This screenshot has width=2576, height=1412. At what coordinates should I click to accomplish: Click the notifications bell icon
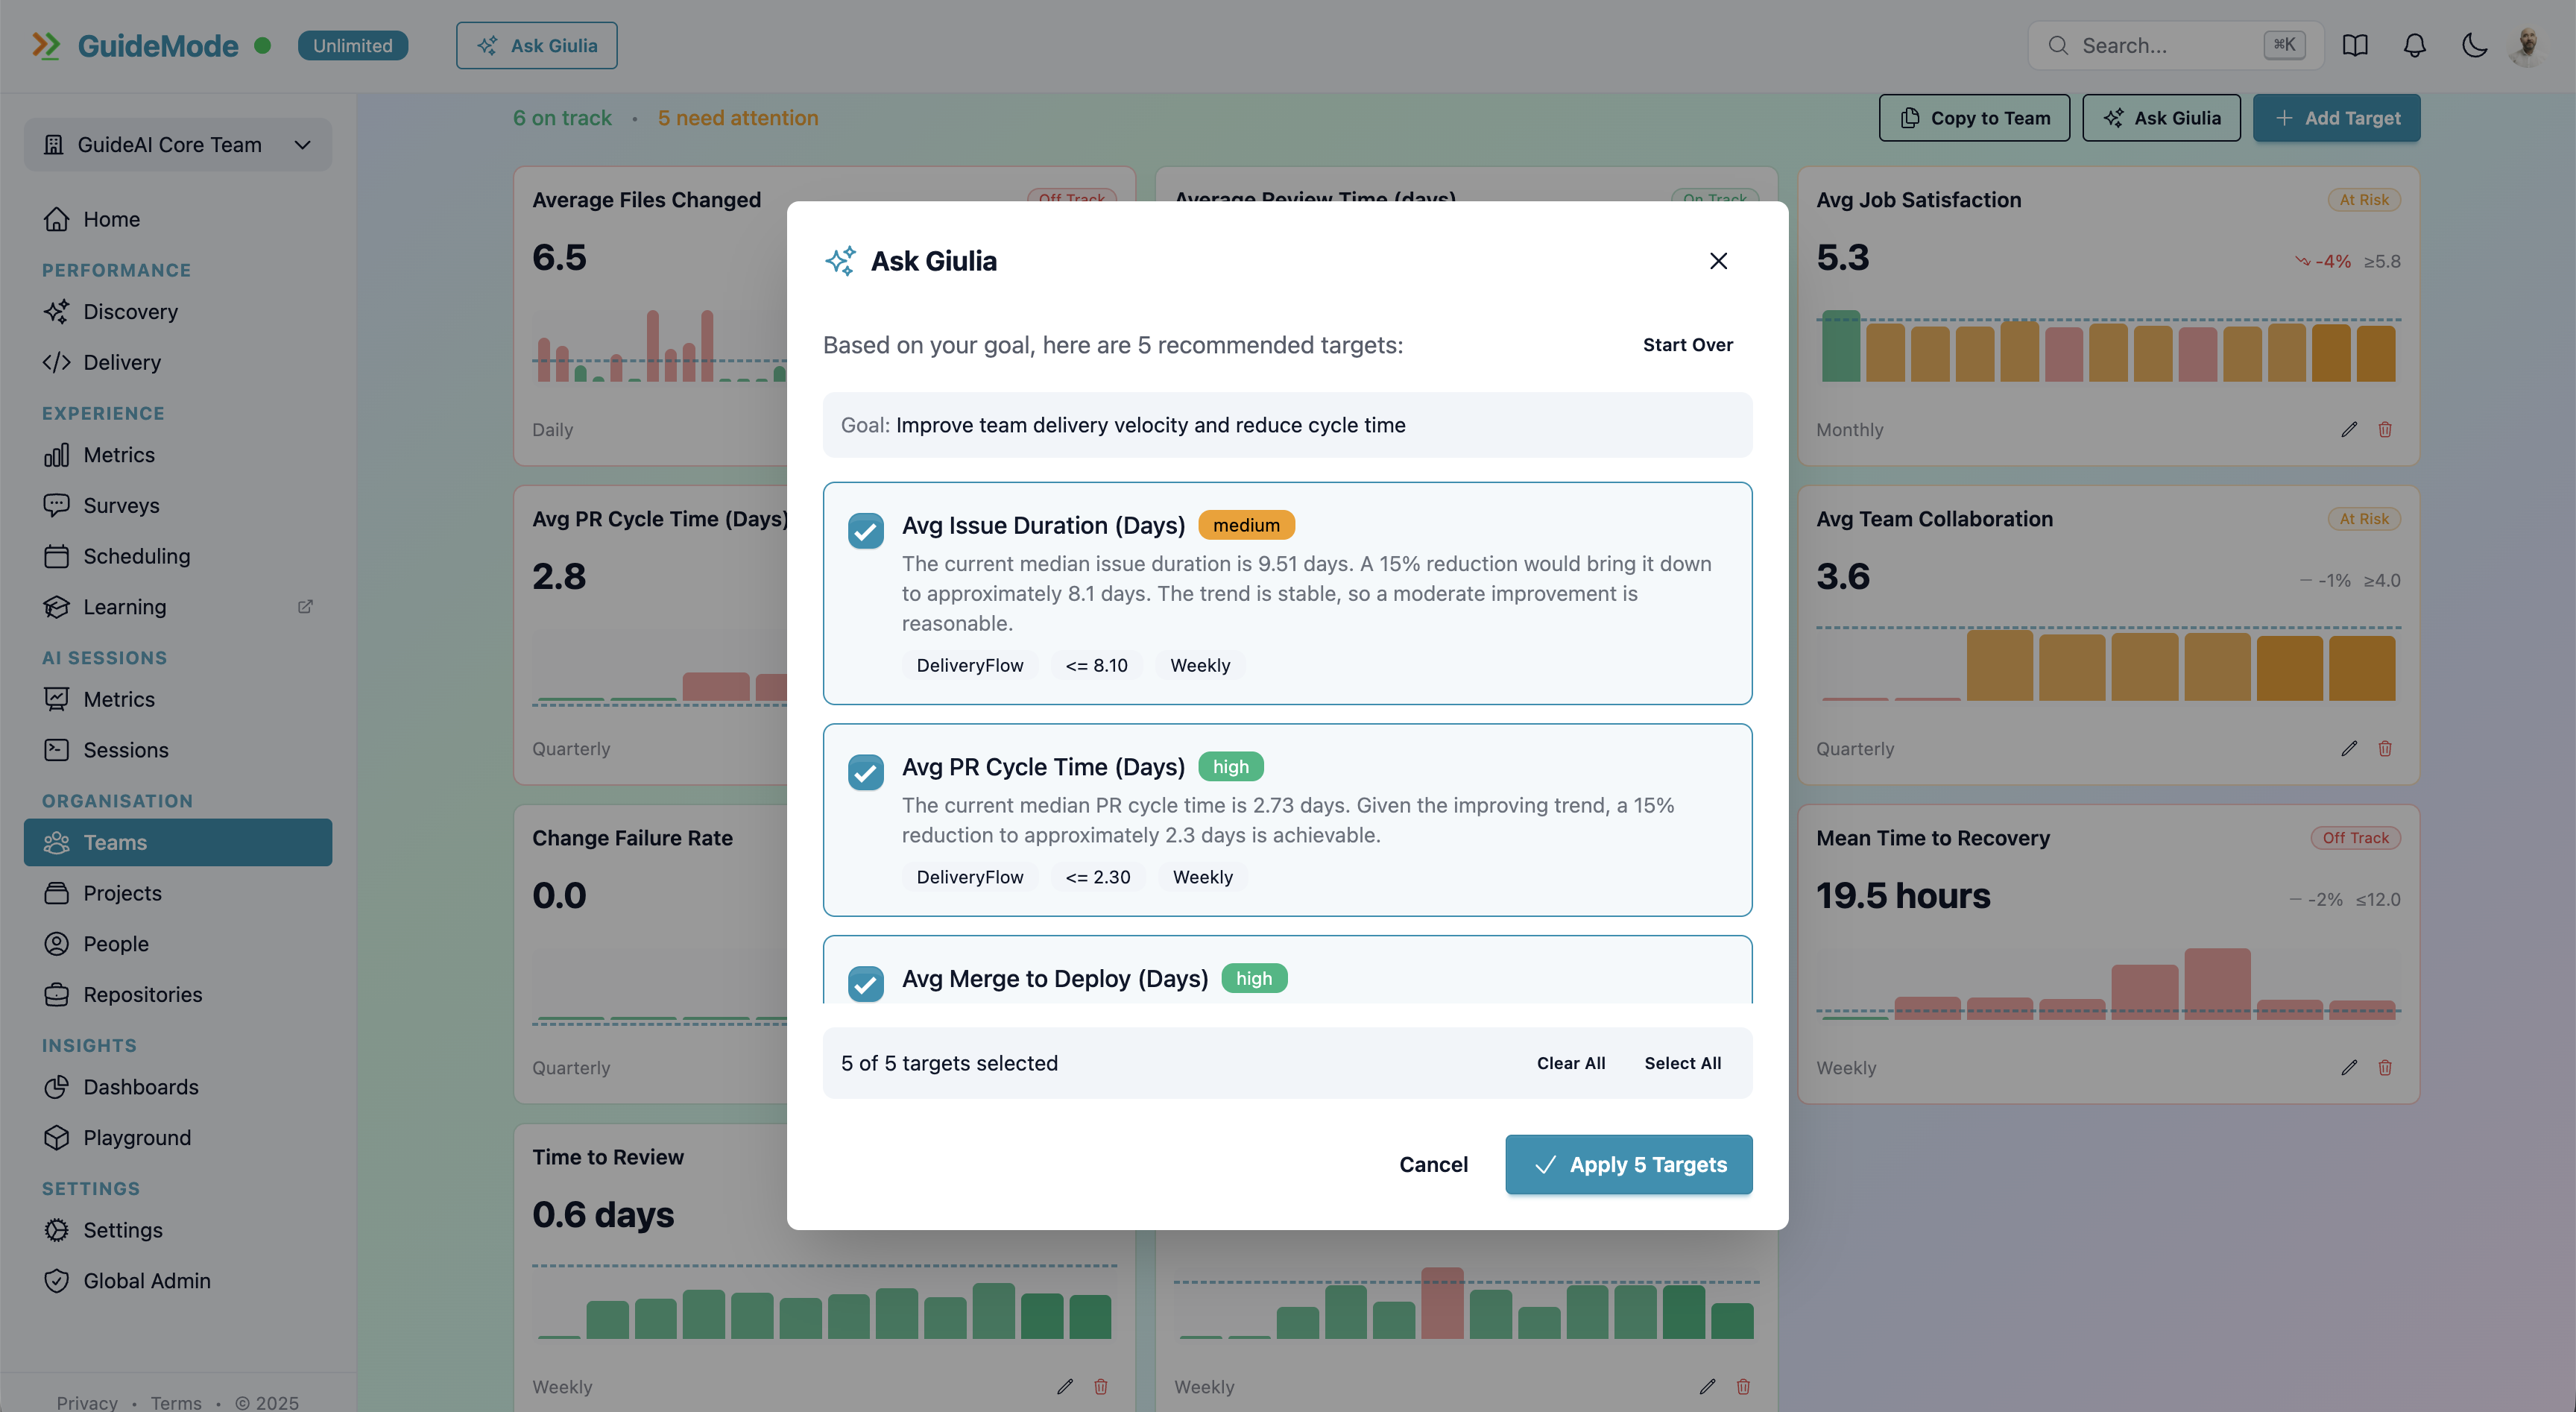tap(2414, 45)
